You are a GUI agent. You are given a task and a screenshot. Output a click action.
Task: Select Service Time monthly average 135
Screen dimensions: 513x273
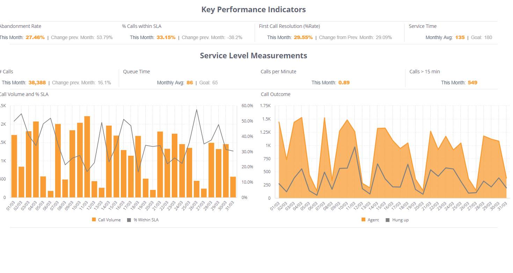pyautogui.click(x=460, y=37)
